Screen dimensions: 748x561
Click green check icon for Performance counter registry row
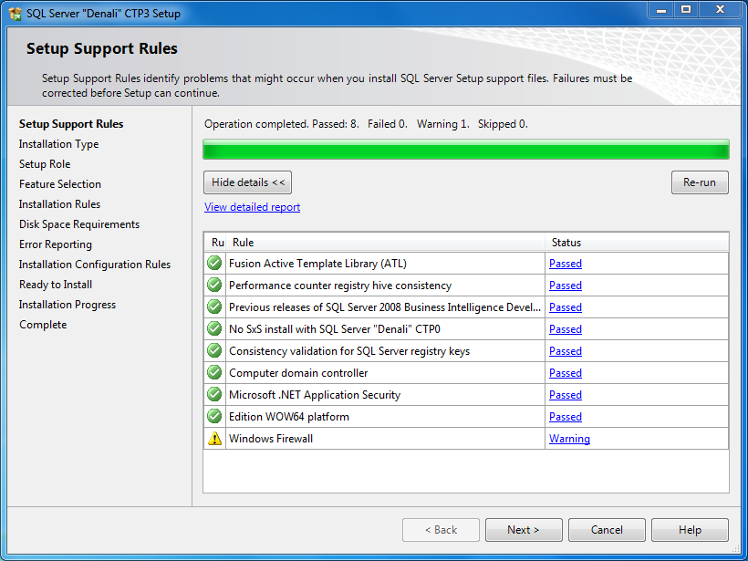click(214, 285)
